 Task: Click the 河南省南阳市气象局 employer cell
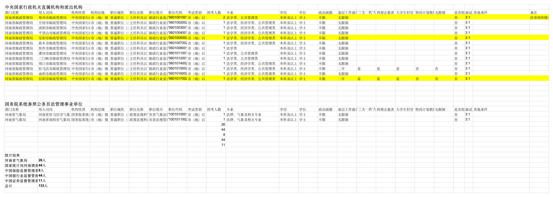click(54, 119)
